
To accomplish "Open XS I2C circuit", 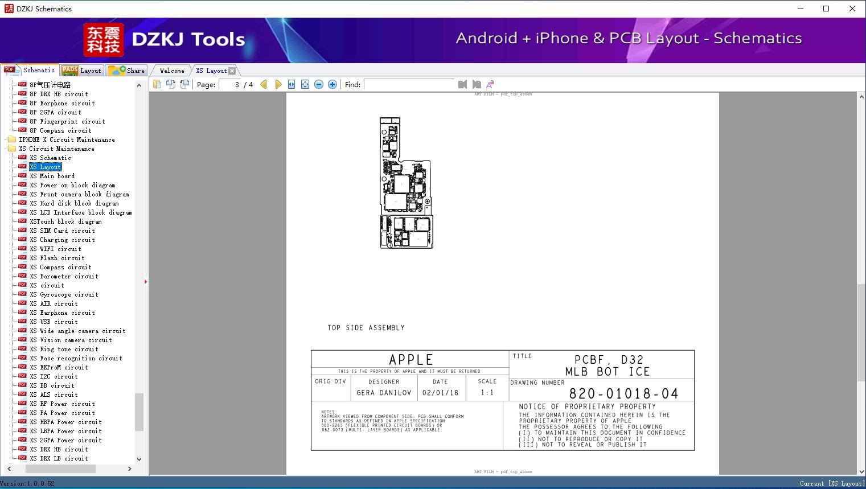I will [54, 376].
